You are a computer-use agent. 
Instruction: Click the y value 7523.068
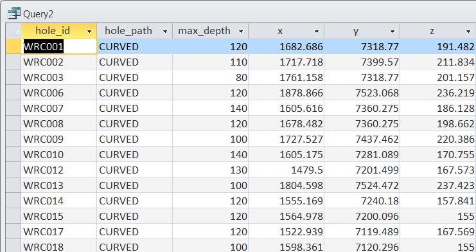(362, 93)
